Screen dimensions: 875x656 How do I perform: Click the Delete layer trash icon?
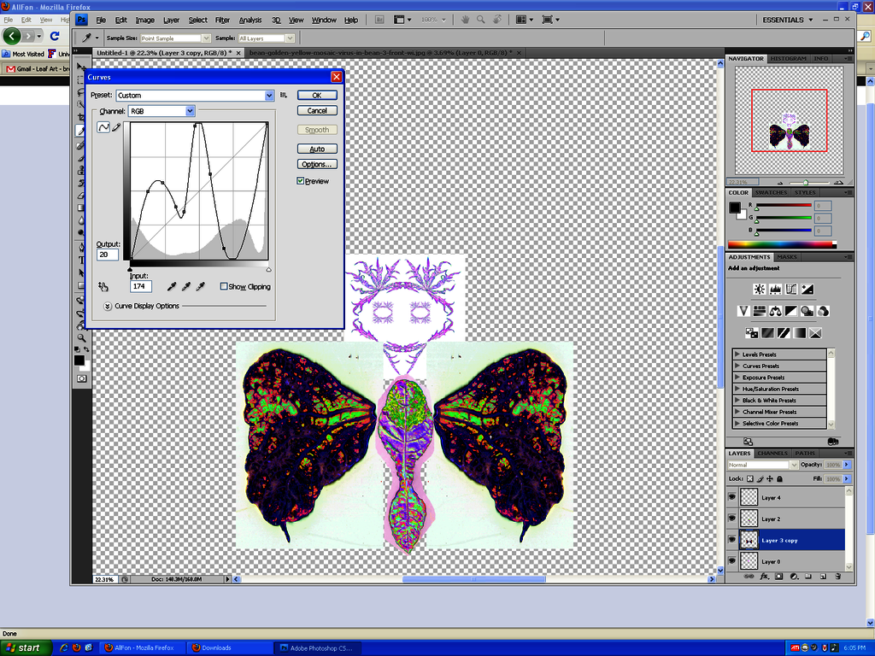click(x=837, y=577)
